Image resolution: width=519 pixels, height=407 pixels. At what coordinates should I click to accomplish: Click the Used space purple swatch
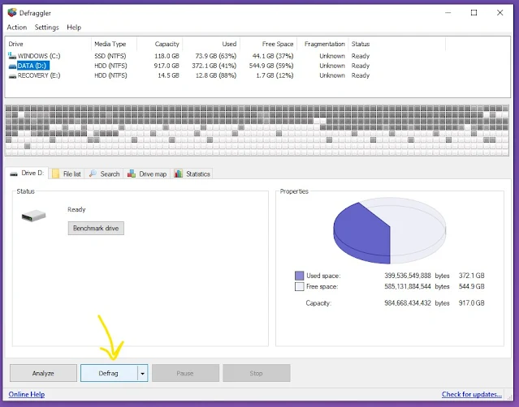click(299, 276)
